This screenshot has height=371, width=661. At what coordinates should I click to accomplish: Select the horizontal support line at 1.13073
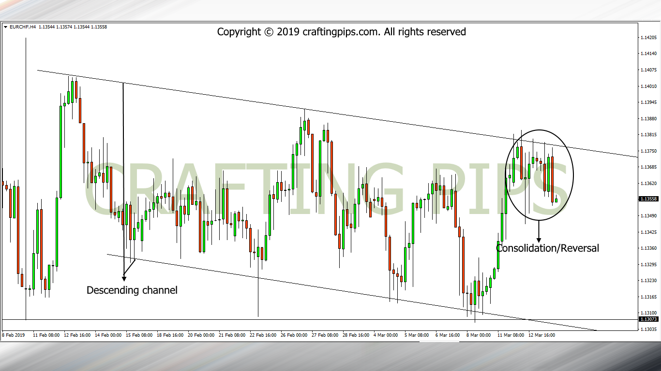click(x=319, y=319)
